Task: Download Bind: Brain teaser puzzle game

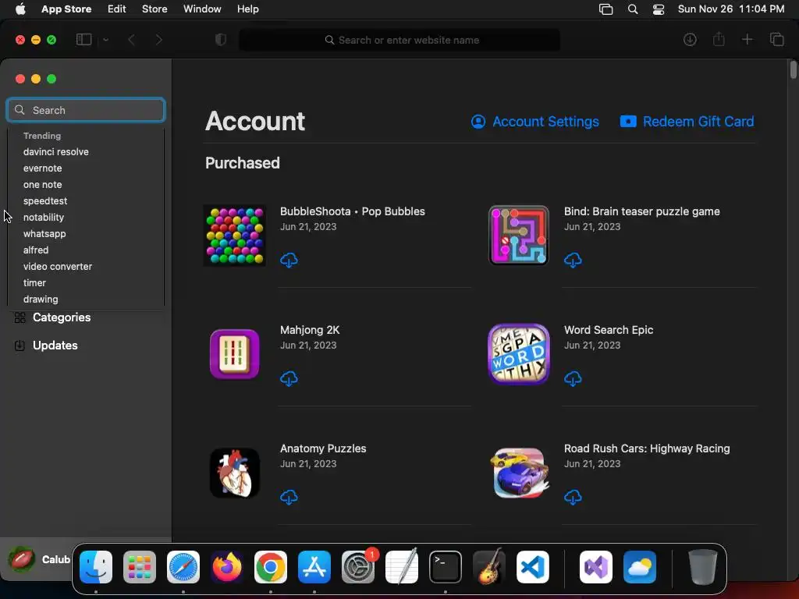Action: [573, 260]
